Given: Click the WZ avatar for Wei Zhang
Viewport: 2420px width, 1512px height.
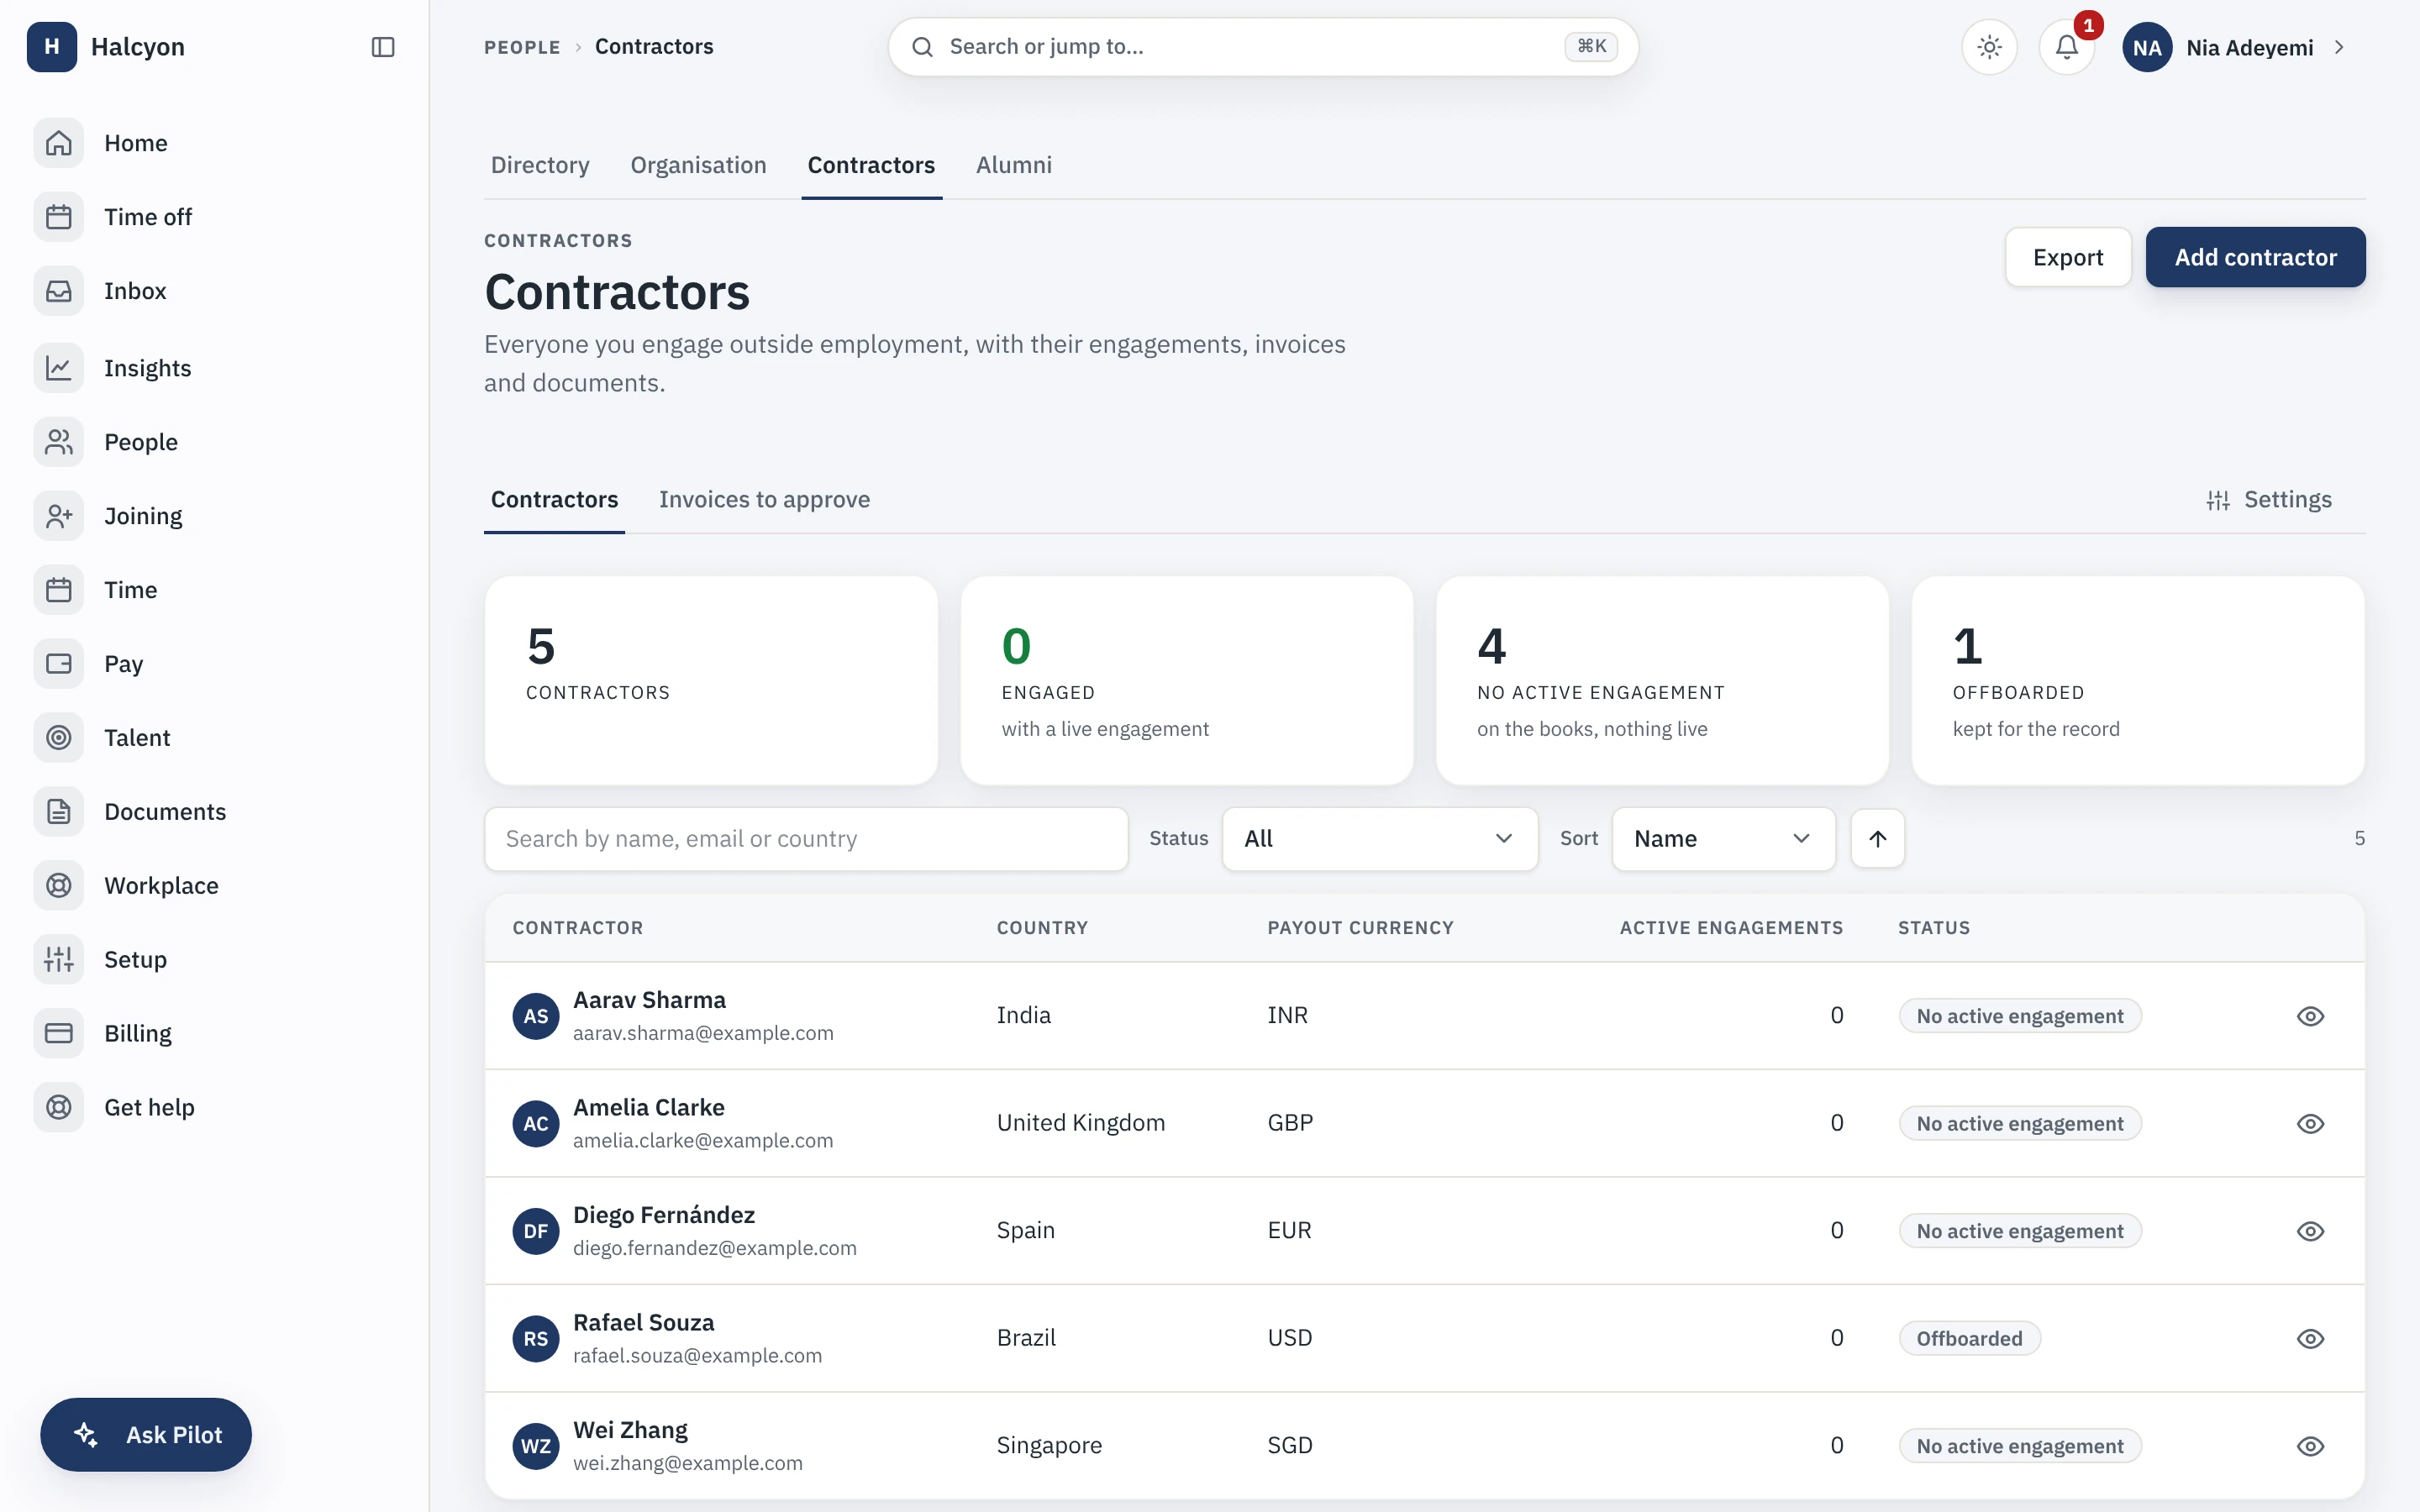Looking at the screenshot, I should [x=536, y=1446].
